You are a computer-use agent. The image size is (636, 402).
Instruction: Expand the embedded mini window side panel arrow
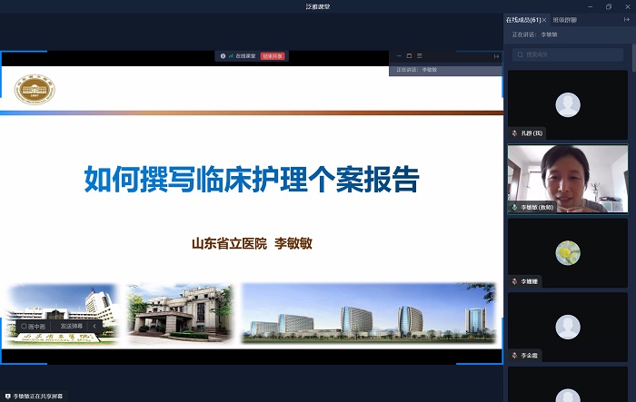[x=496, y=56]
